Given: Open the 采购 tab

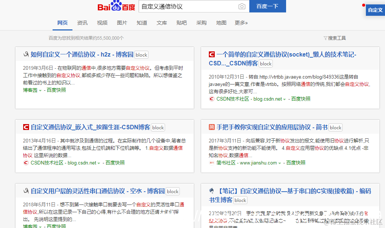Looking at the screenshot, I should pos(202,23).
